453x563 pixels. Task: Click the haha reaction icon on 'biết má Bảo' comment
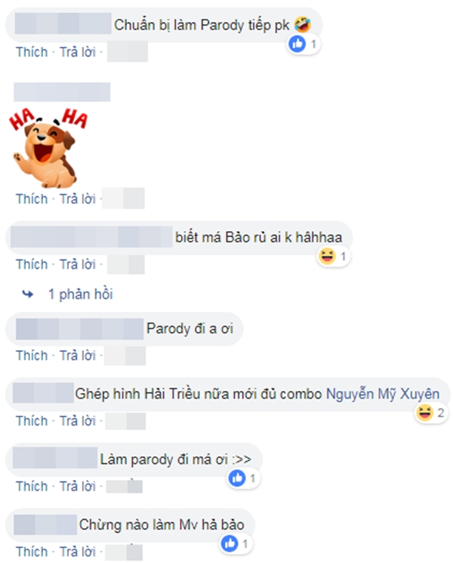point(327,257)
